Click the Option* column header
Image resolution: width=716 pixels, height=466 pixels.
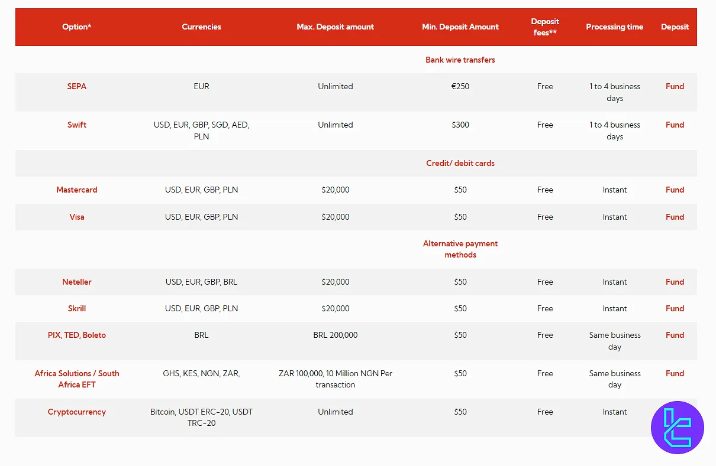click(77, 27)
